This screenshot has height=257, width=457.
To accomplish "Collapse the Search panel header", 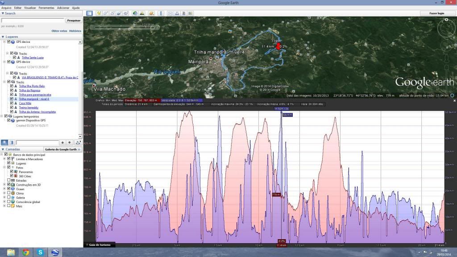I will point(3,13).
